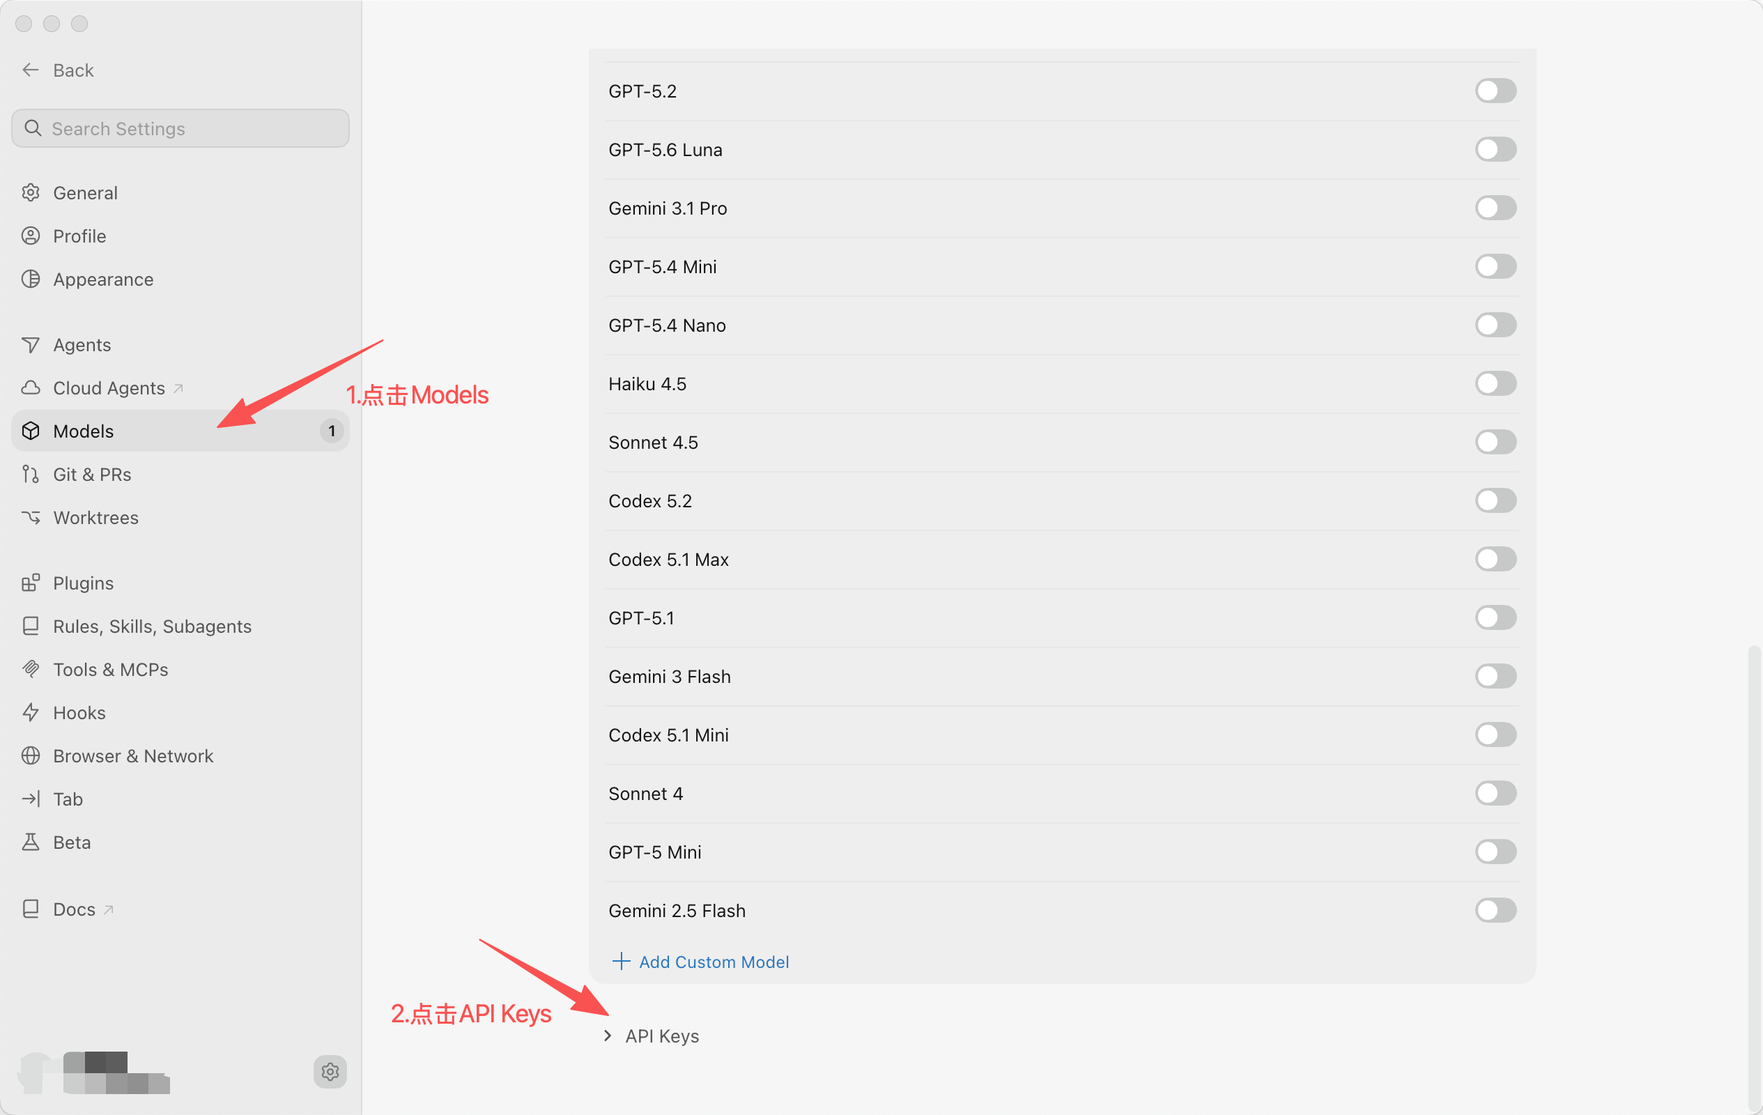Click the external link arrow beside Docs
The image size is (1763, 1115).
coord(108,909)
